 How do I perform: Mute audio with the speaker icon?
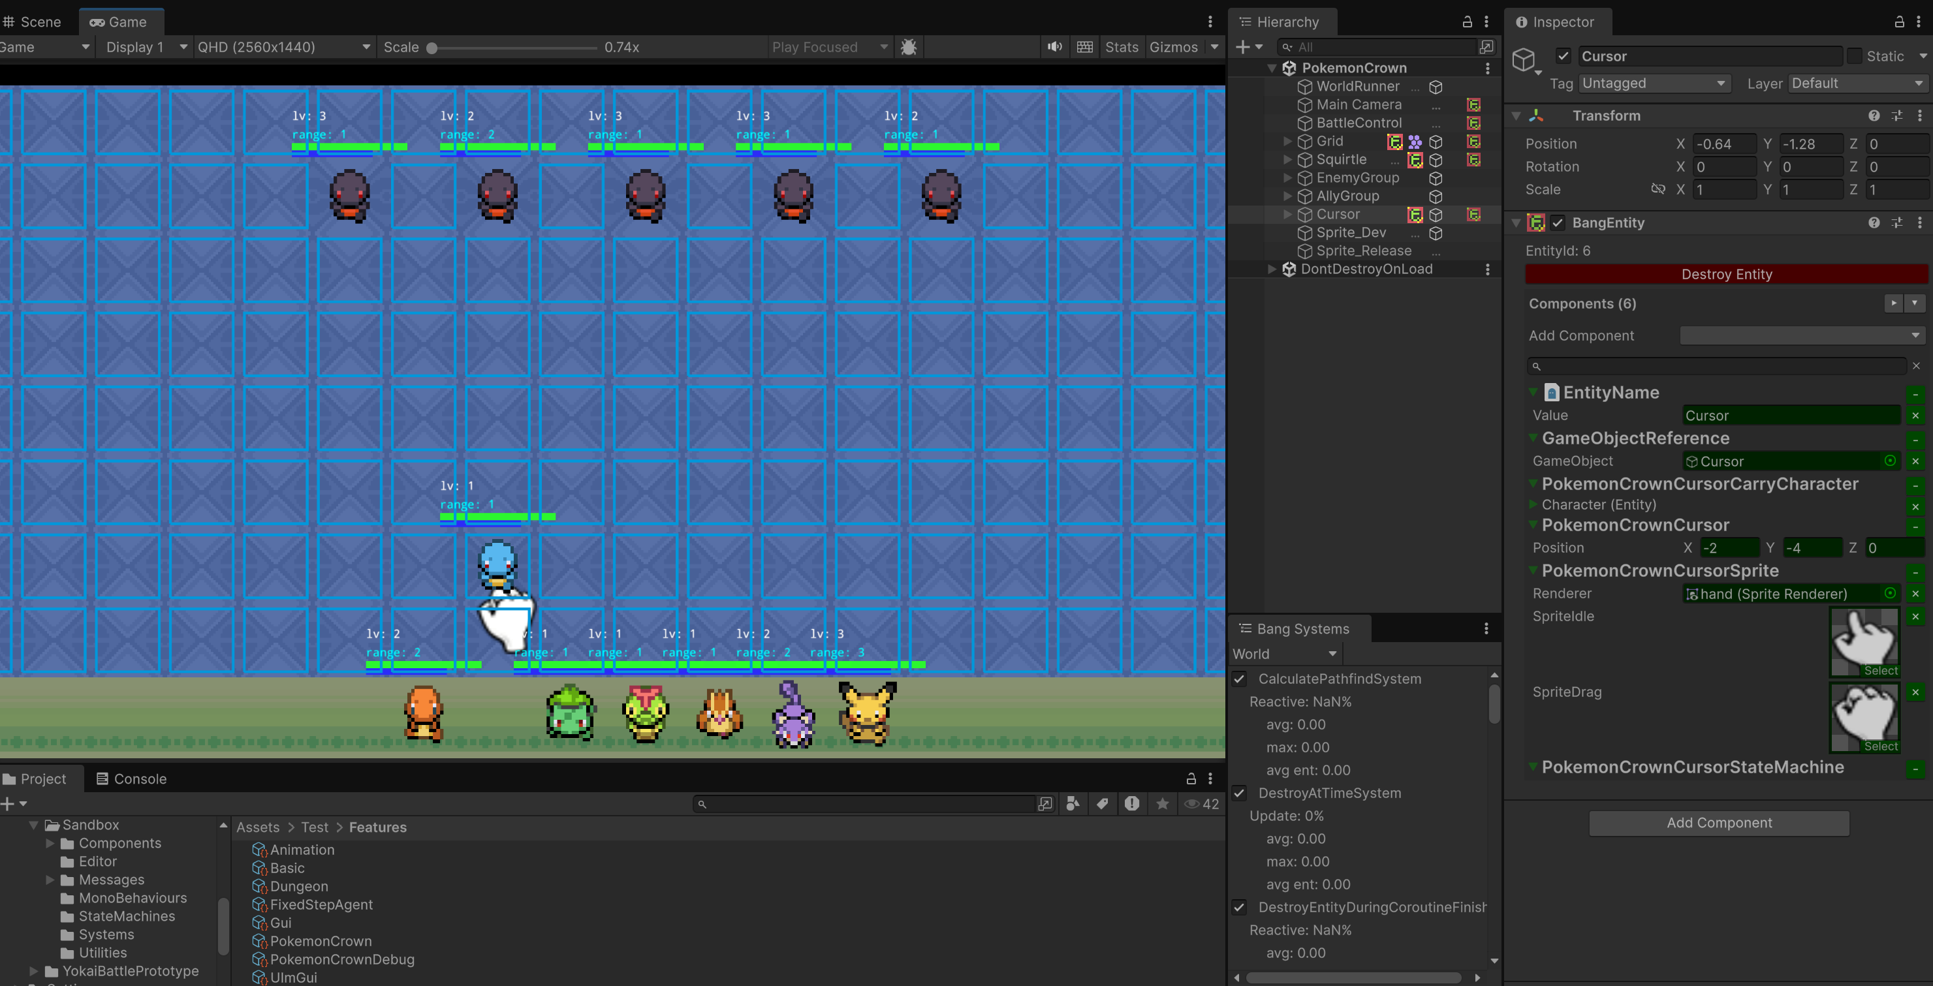coord(1054,47)
